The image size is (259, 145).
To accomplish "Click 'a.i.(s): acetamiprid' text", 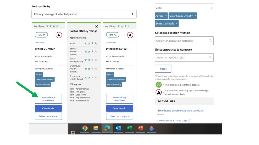I will click(43, 56).
